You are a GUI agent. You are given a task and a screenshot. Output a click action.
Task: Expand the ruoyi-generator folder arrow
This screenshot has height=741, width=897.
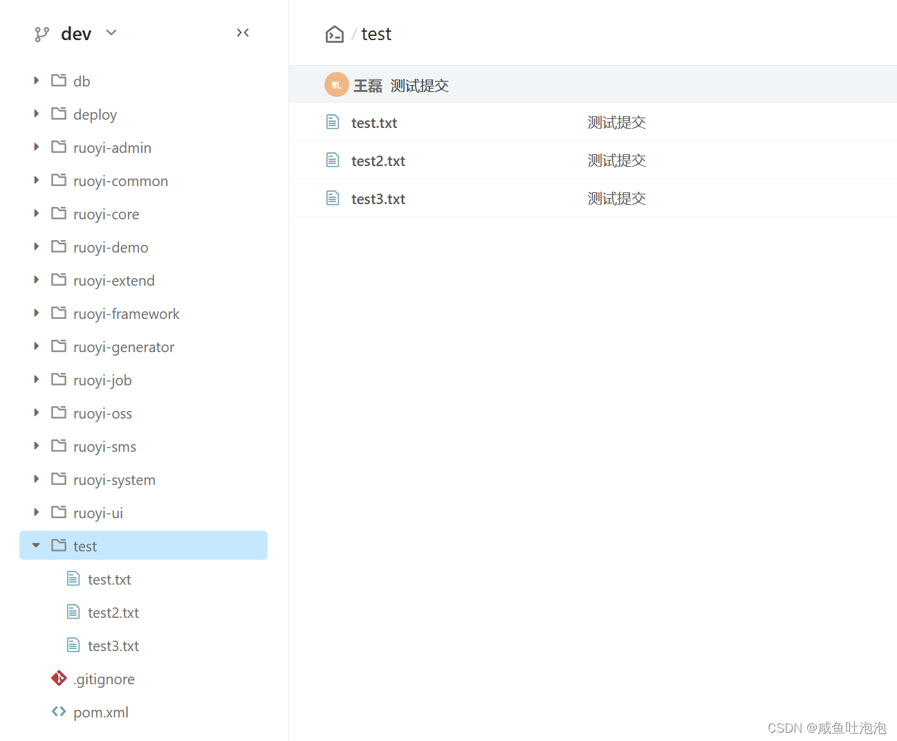point(37,347)
